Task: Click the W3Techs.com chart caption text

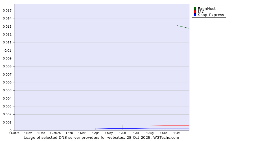Action: tap(101, 138)
